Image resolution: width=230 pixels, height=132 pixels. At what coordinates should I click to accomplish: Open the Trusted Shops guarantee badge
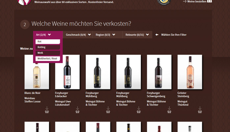pyautogui.click(x=164, y=2)
